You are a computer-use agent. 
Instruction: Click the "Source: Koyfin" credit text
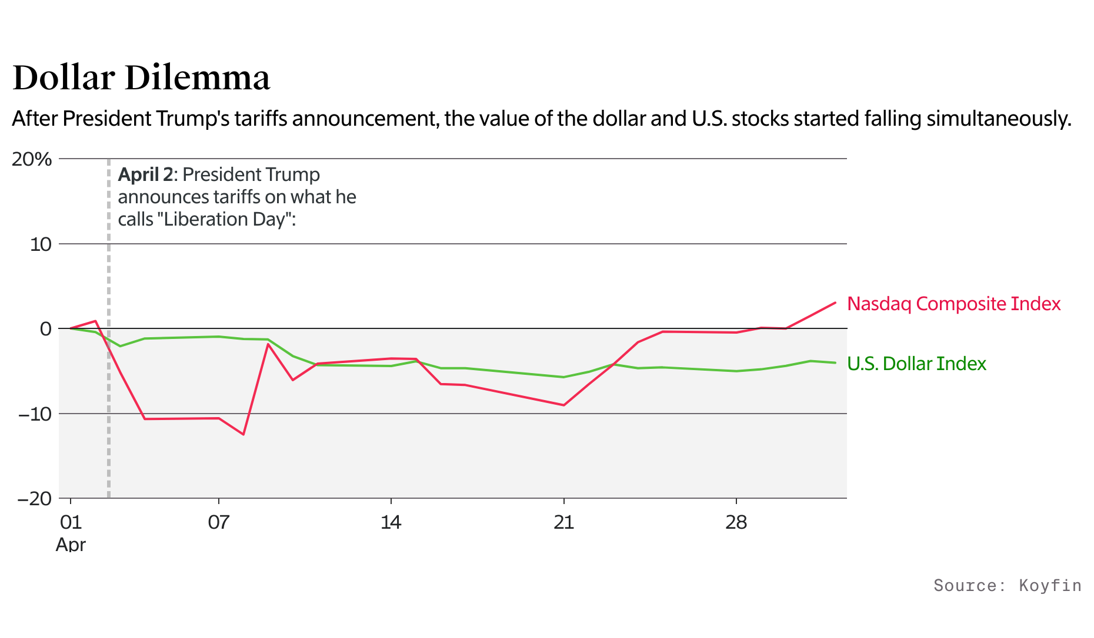(x=1007, y=585)
